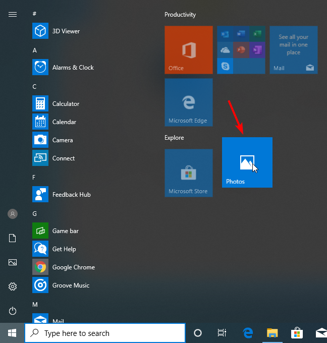Click the Productivity group title
This screenshot has width=327, height=343.
[x=180, y=15]
